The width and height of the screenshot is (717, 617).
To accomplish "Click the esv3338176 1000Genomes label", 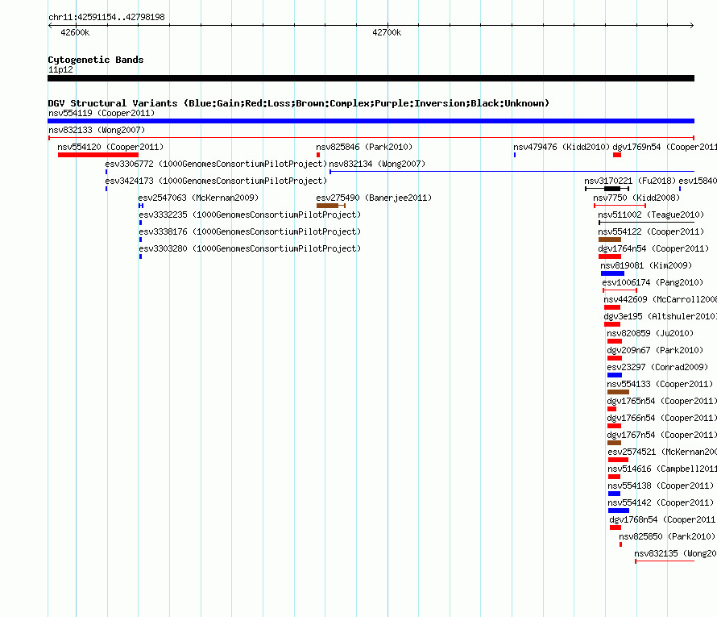I will pos(250,231).
